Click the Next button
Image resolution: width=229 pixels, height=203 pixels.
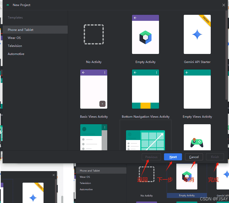click(173, 157)
